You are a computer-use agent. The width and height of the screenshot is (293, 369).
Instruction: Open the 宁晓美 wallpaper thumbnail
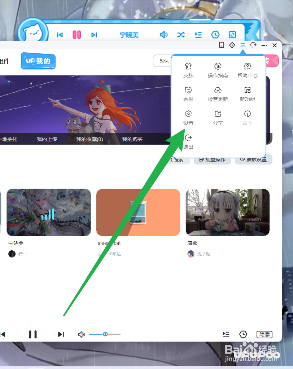tap(49, 212)
